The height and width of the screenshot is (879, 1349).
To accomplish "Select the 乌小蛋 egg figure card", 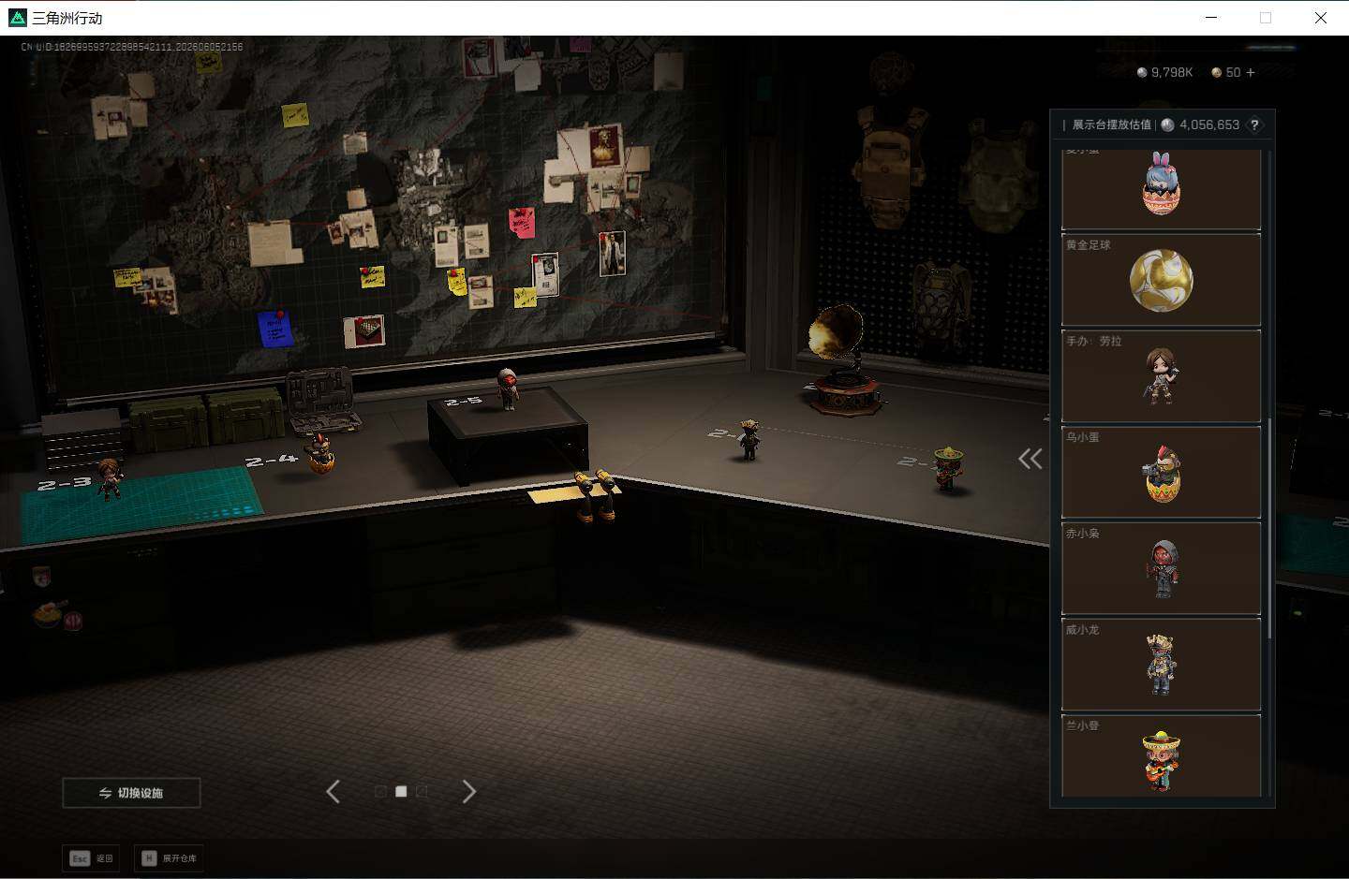I will click(x=1161, y=473).
